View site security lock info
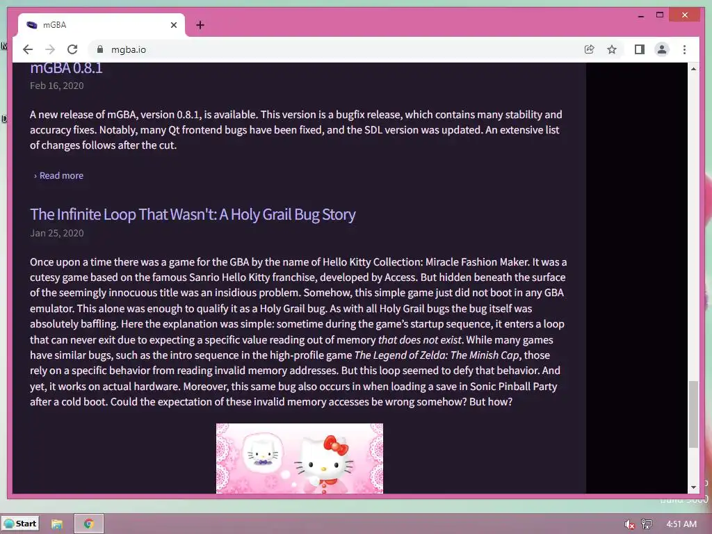 (100, 49)
